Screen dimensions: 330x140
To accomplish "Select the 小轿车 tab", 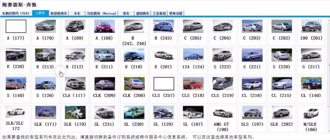I will point(40,13).
